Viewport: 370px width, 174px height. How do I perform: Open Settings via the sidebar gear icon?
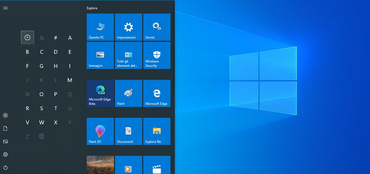coord(6,154)
